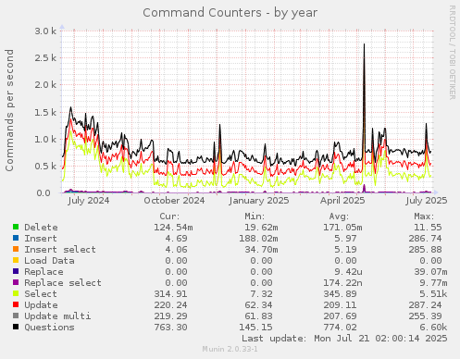Screen dimensions: 460x359
Task: Click the yellow Load Data legend swatch
Action: coord(16,260)
